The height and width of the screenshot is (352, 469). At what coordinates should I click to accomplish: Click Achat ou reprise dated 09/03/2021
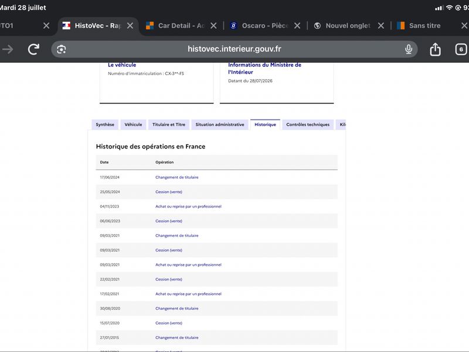click(188, 265)
